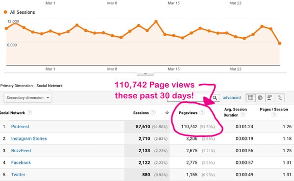This screenshot has height=181, width=294.
Task: Click the 2,775 pageviews value
Action: 192,162
